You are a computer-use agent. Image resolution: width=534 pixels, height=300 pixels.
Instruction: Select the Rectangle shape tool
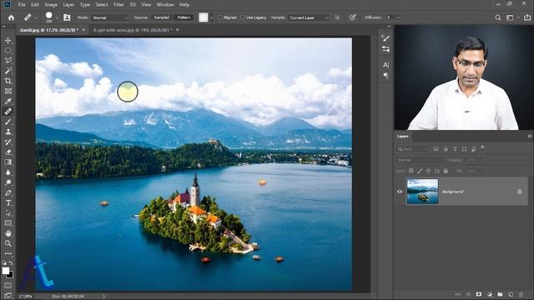(x=8, y=223)
